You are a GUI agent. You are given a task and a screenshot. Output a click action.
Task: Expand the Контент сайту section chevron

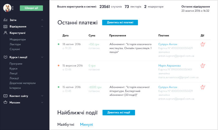42,96
